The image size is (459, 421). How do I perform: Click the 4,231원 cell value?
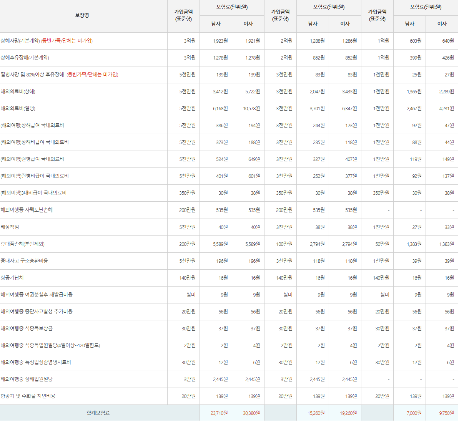[x=446, y=109]
